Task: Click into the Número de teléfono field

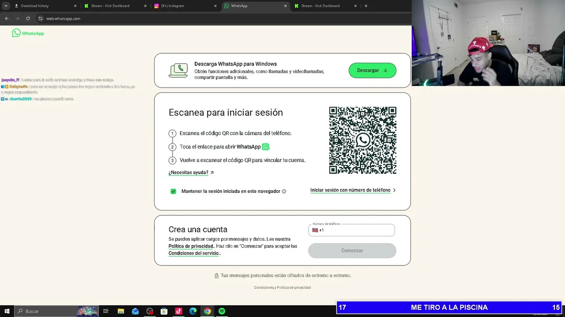Action: pyautogui.click(x=351, y=230)
